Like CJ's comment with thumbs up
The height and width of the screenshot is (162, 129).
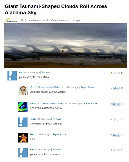(115, 88)
